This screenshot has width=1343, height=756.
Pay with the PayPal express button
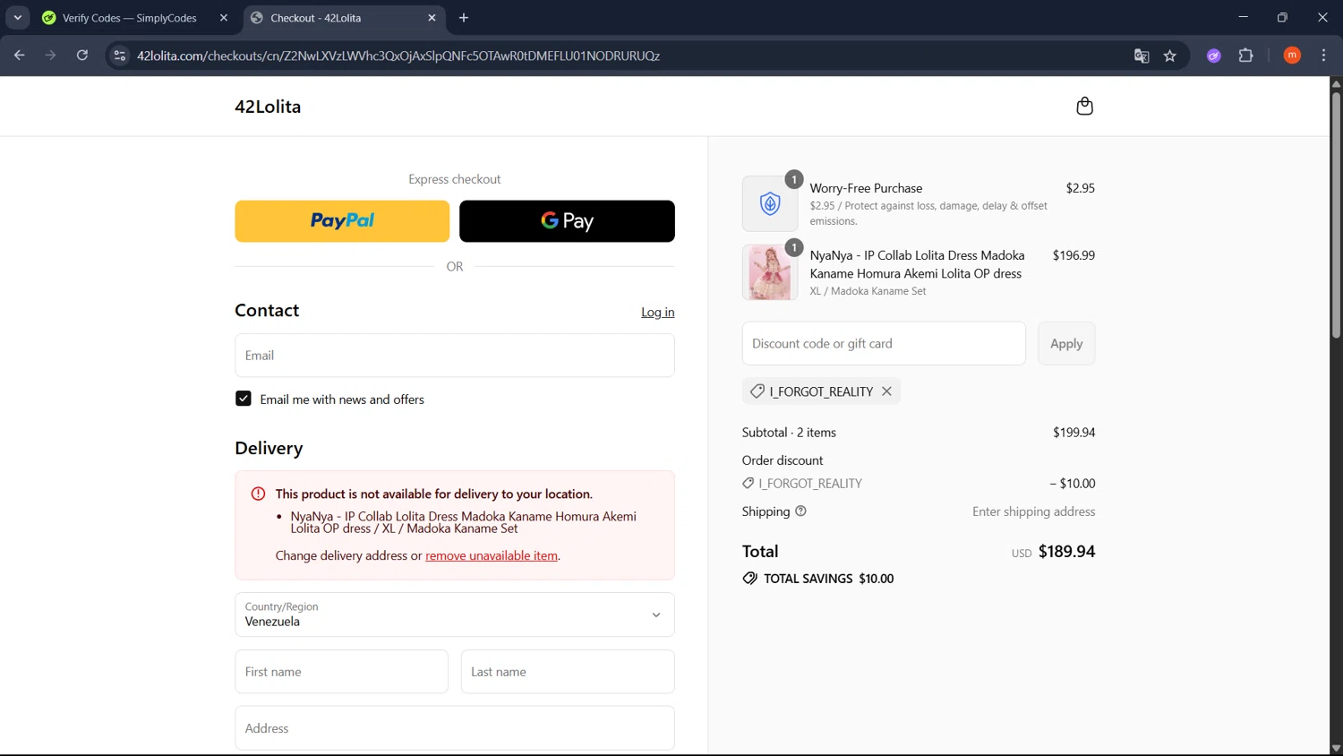[x=342, y=221]
